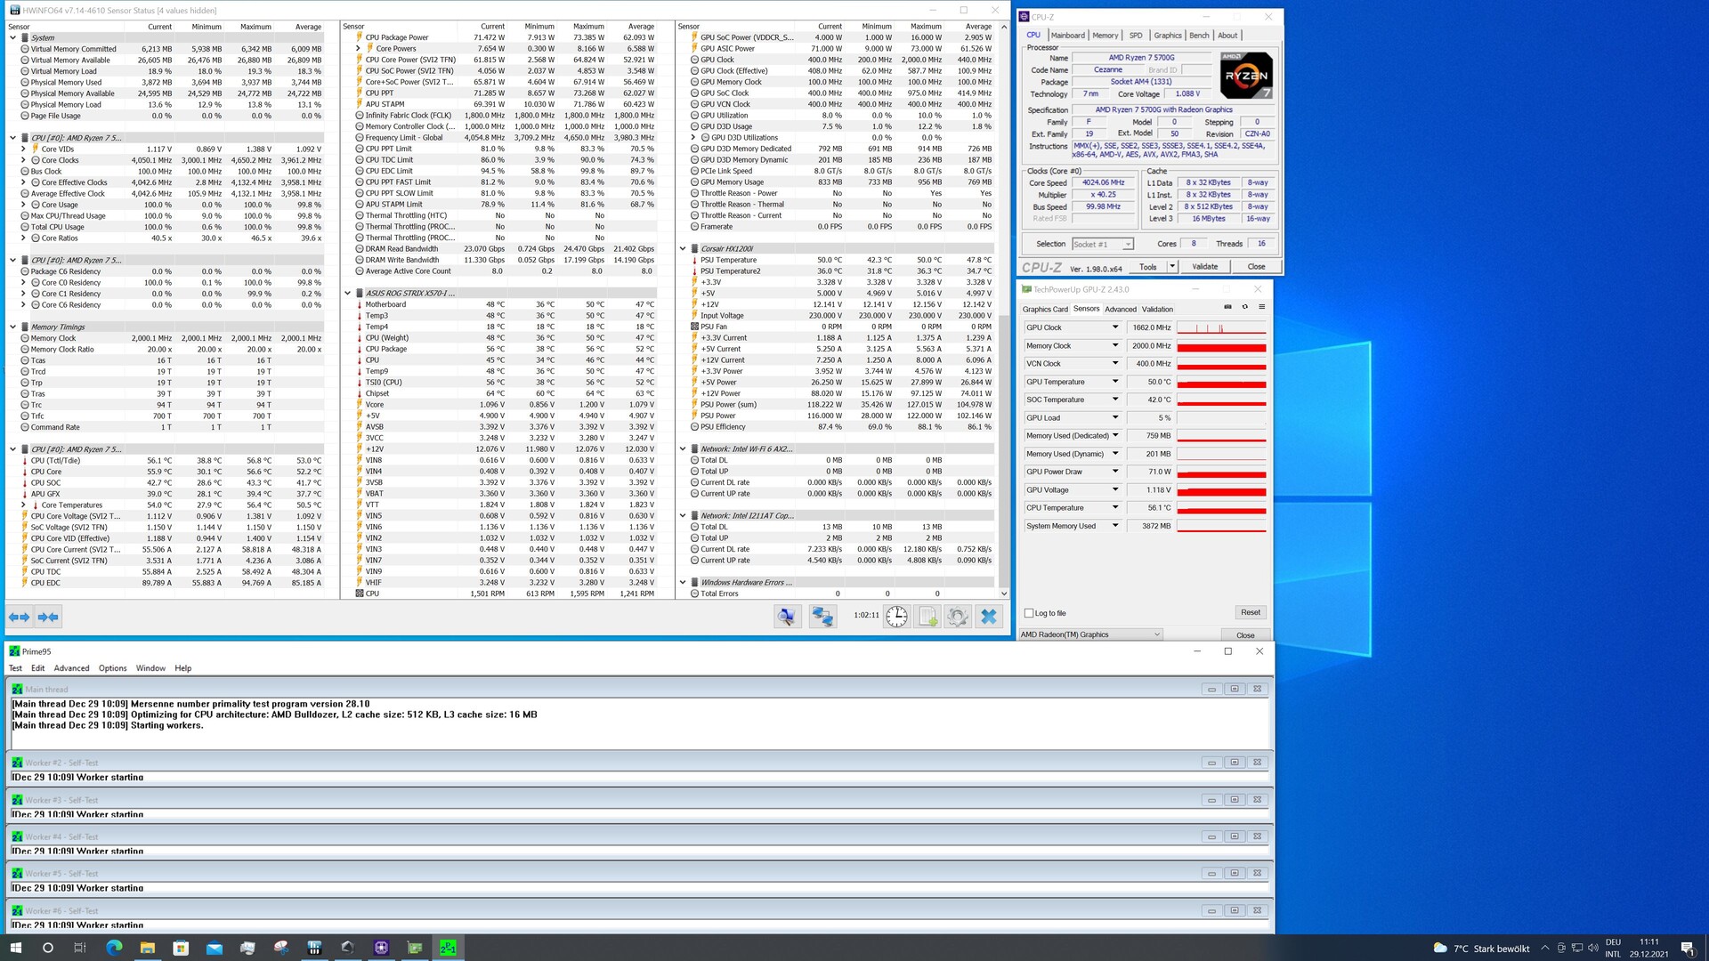Switch to Graphics Card tab in GPU-Z

(x=1045, y=310)
